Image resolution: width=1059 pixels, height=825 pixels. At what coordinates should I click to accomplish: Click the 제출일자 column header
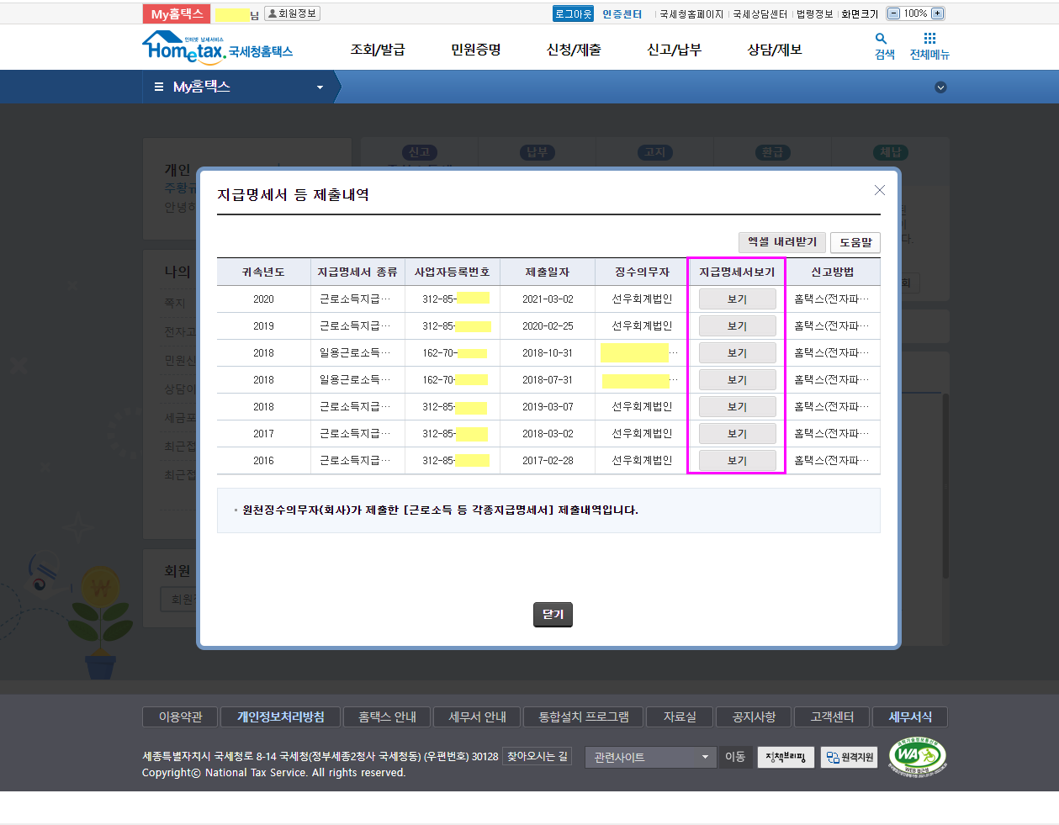pyautogui.click(x=548, y=272)
